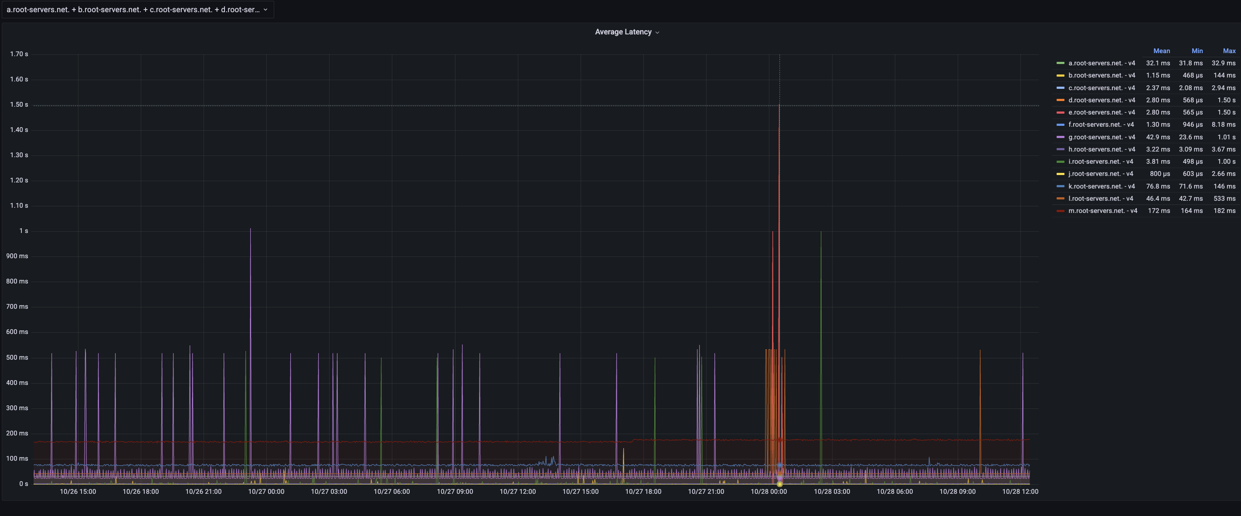Click c.root-servers.net. light blue color swatch
This screenshot has width=1241, height=516.
[x=1061, y=88]
